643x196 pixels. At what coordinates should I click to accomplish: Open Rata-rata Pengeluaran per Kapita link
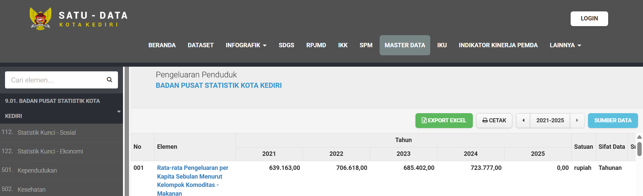[193, 181]
